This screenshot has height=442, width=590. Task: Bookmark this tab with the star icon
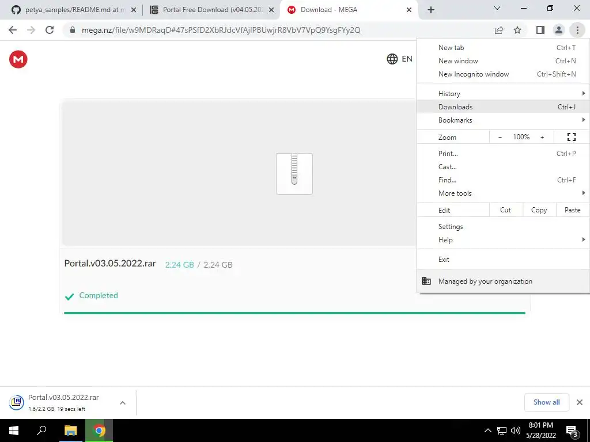click(517, 30)
